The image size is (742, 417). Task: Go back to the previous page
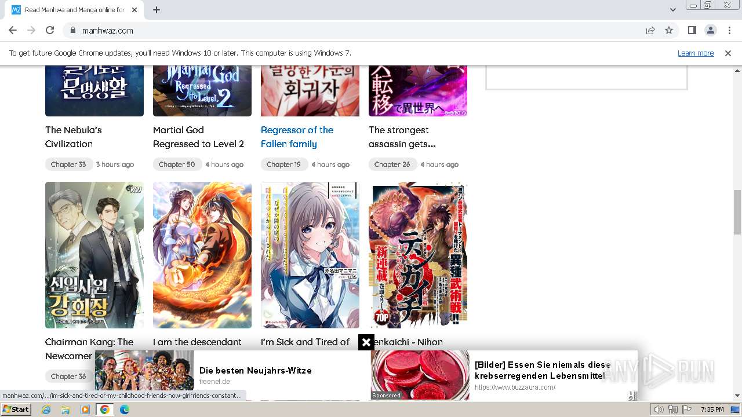coord(13,30)
